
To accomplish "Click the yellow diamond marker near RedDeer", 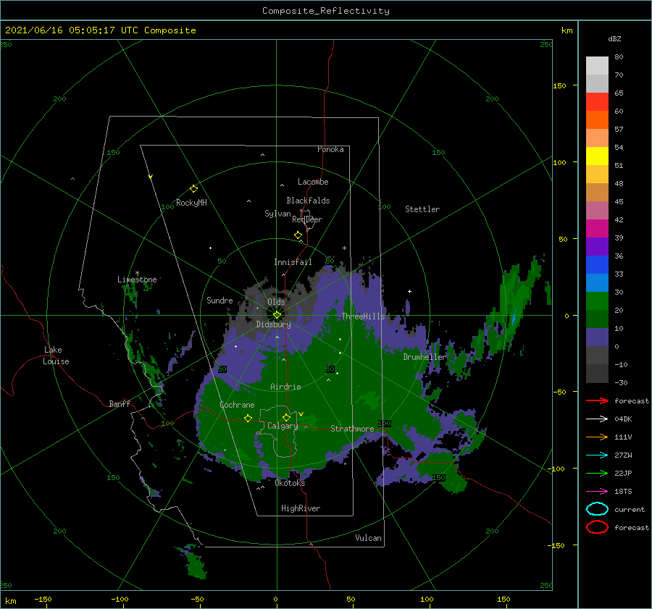I will click(x=298, y=235).
